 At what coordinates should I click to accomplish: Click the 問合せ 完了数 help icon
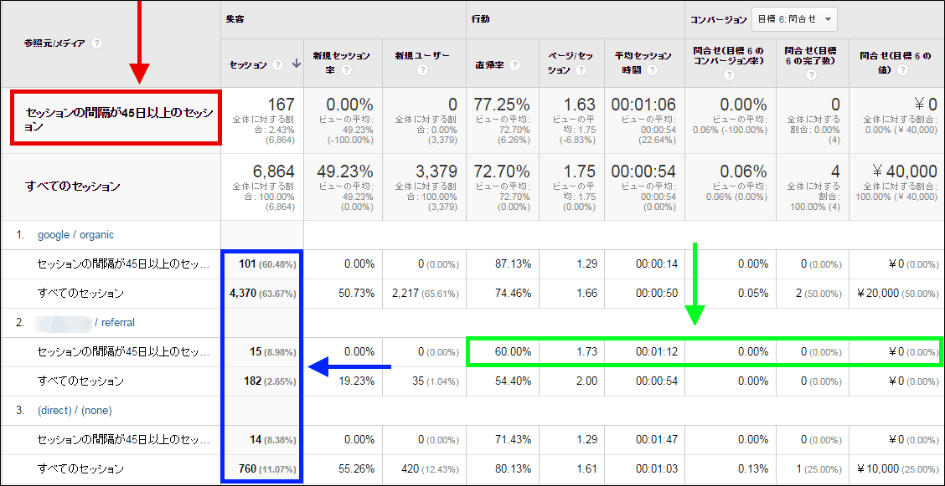click(x=809, y=75)
